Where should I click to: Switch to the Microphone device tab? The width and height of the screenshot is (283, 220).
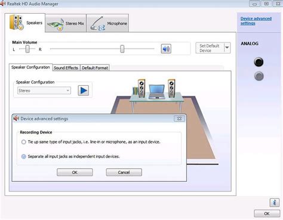click(107, 23)
